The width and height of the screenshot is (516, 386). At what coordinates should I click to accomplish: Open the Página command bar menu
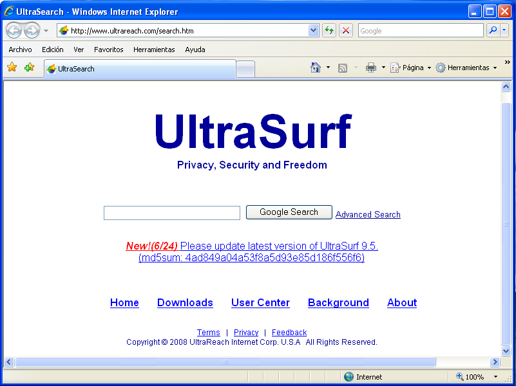(410, 68)
